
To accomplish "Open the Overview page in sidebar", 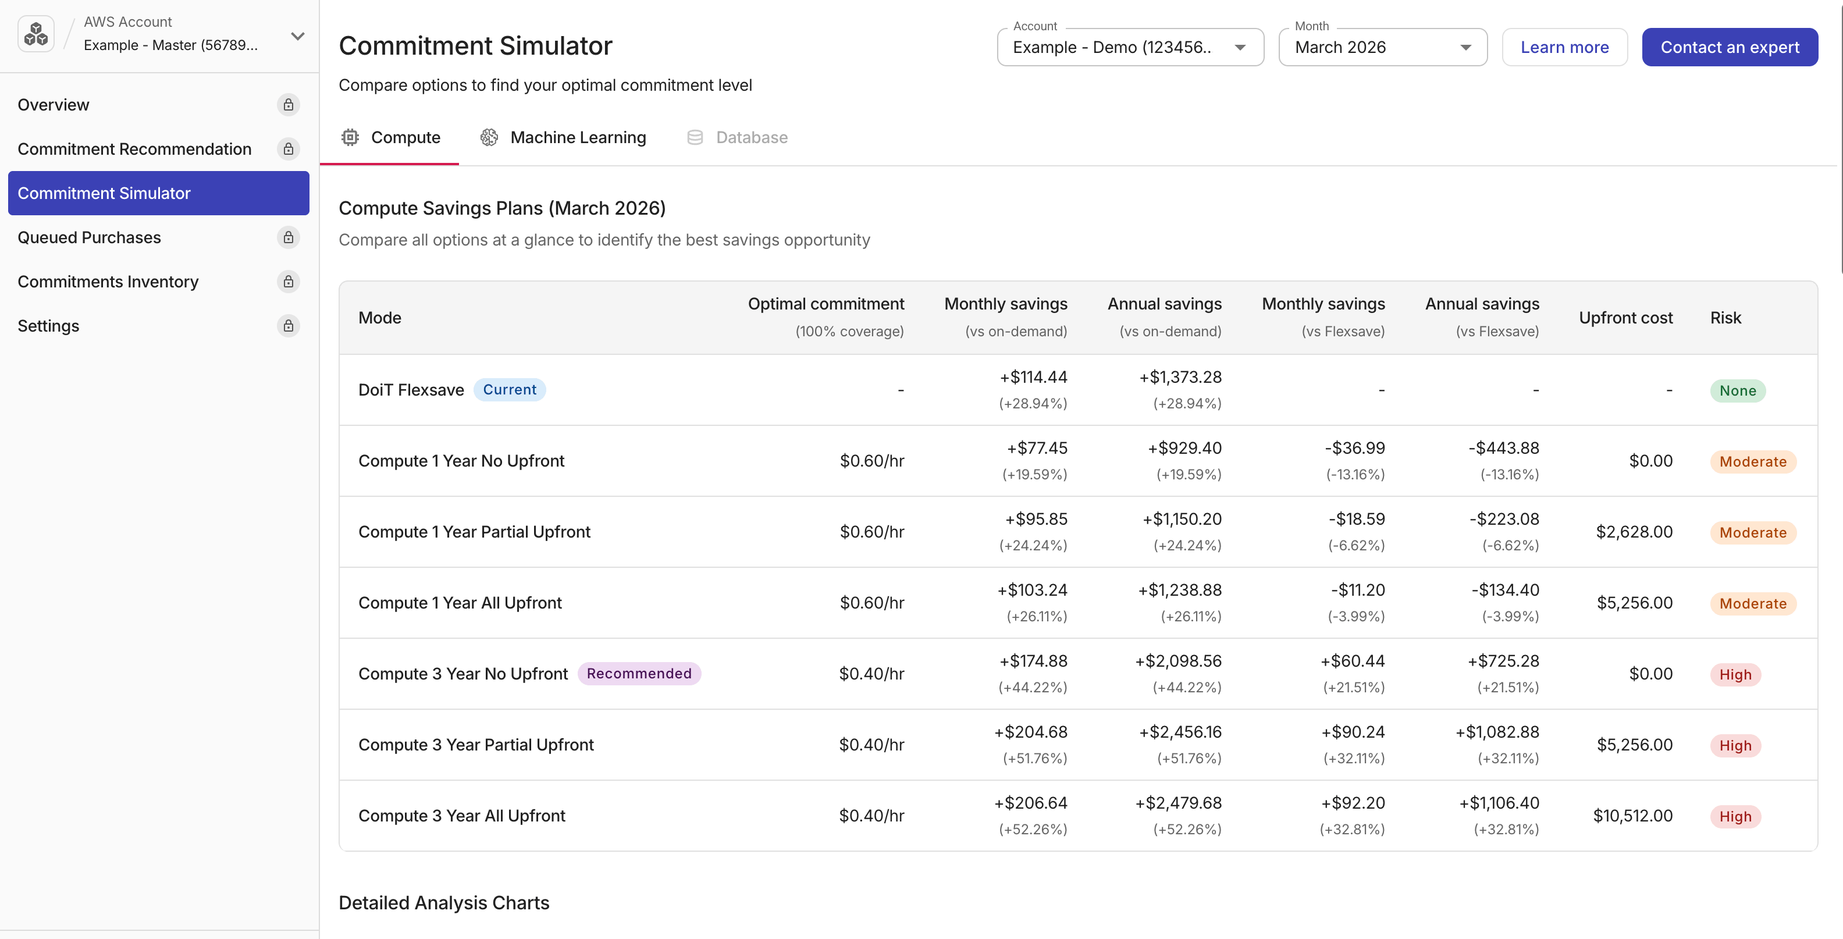I will [x=158, y=105].
